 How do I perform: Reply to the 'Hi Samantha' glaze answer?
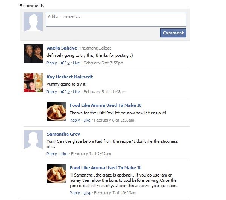coord(75,193)
